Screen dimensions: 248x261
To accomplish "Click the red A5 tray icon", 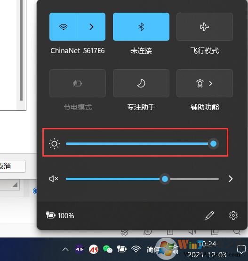I will point(94,249).
